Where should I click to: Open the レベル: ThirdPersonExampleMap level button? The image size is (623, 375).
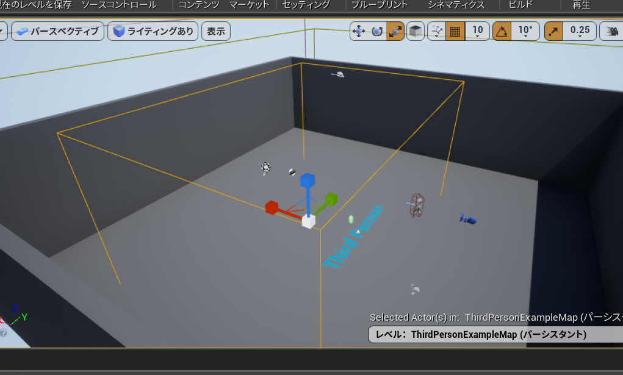point(495,335)
